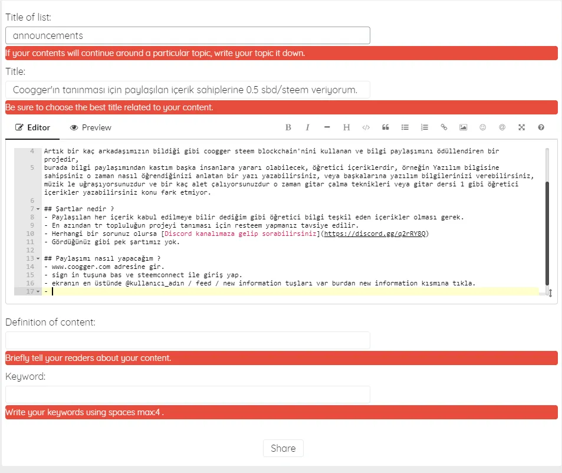Insert a hyperlink with the link icon
Image resolution: width=562 pixels, height=473 pixels.
(443, 127)
